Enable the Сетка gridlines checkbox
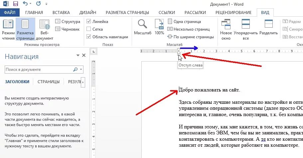303x158 pixels. tap(88, 29)
